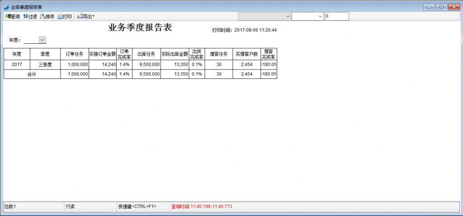Viewport: 463px width, 216px height.
Task: Click the 实增客户数 column header
Action: point(246,54)
